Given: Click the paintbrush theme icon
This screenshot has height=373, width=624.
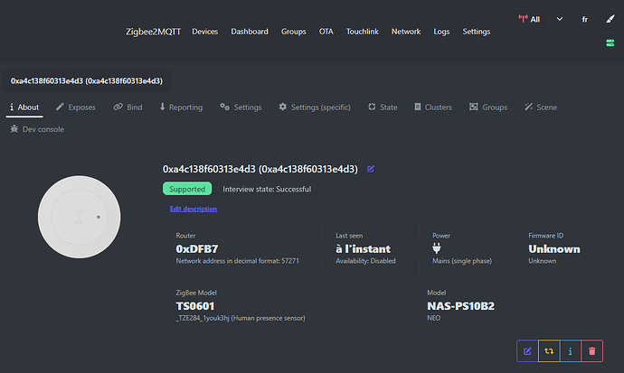Looking at the screenshot, I should [610, 19].
